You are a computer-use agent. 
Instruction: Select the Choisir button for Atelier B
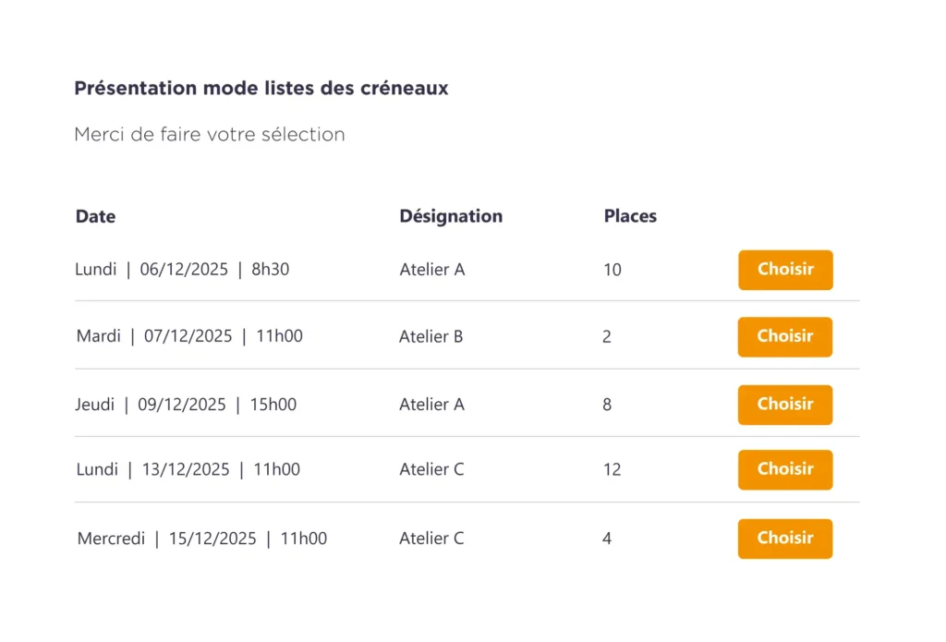(x=785, y=336)
